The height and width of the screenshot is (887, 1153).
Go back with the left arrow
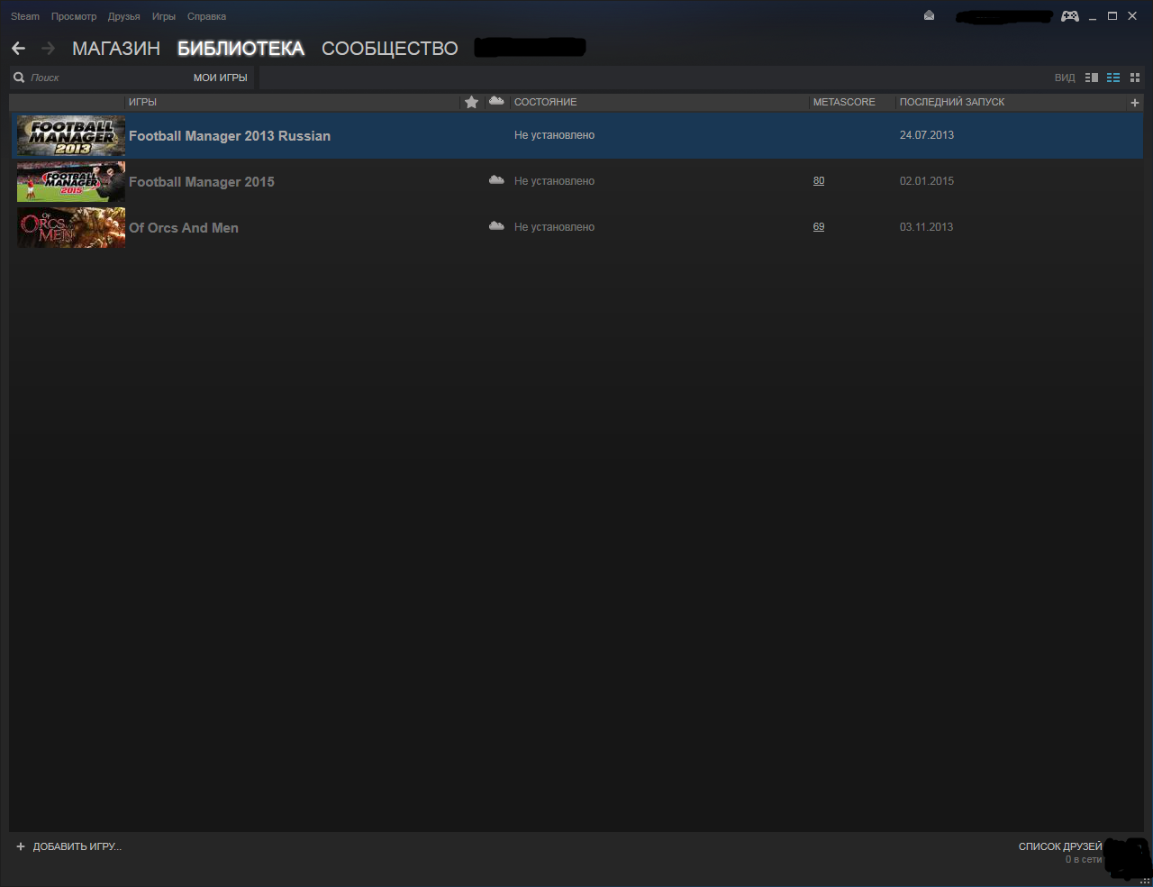click(x=18, y=49)
